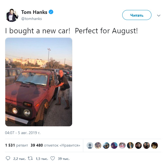
Task: Open the last liker avatar on the right
Action: coord(155,145)
